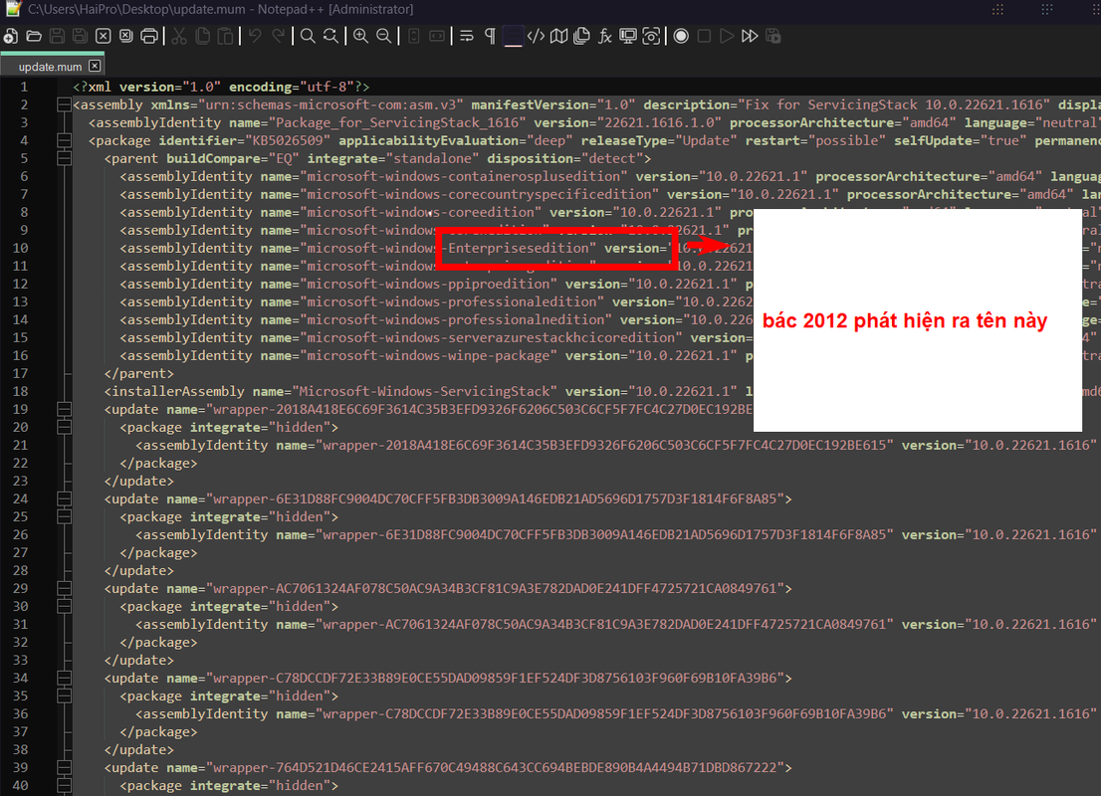Click the "</parent>" closing tag text
This screenshot has width=1101, height=796.
point(139,373)
